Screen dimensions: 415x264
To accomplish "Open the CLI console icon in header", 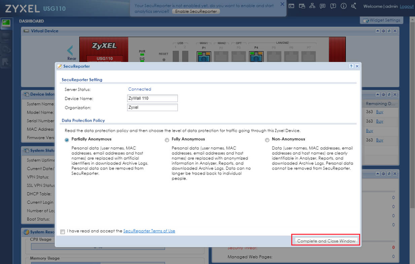I will point(292,6).
